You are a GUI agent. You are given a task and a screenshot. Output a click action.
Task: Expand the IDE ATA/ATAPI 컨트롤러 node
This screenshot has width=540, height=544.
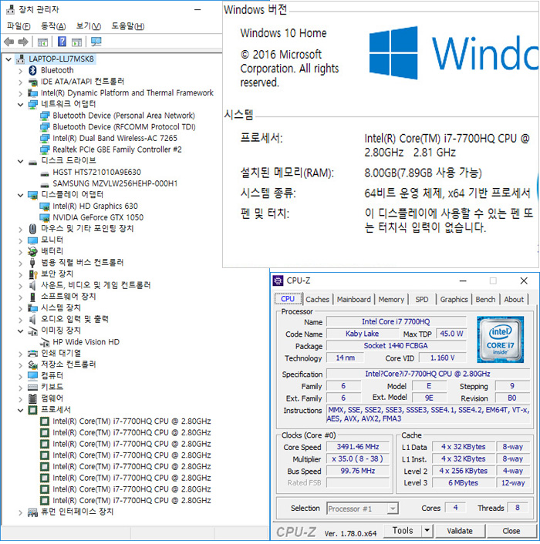coord(21,82)
